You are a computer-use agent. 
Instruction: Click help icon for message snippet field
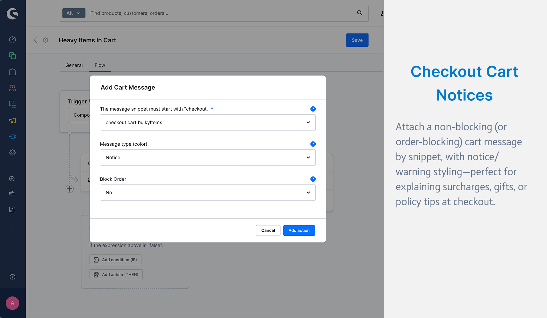(x=313, y=109)
